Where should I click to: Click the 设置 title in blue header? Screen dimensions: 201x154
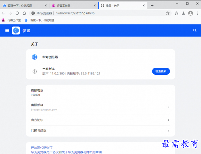pyautogui.click(x=26, y=31)
